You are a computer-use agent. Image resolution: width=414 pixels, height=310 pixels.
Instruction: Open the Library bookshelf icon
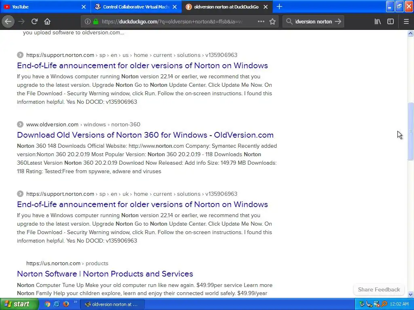click(x=378, y=22)
